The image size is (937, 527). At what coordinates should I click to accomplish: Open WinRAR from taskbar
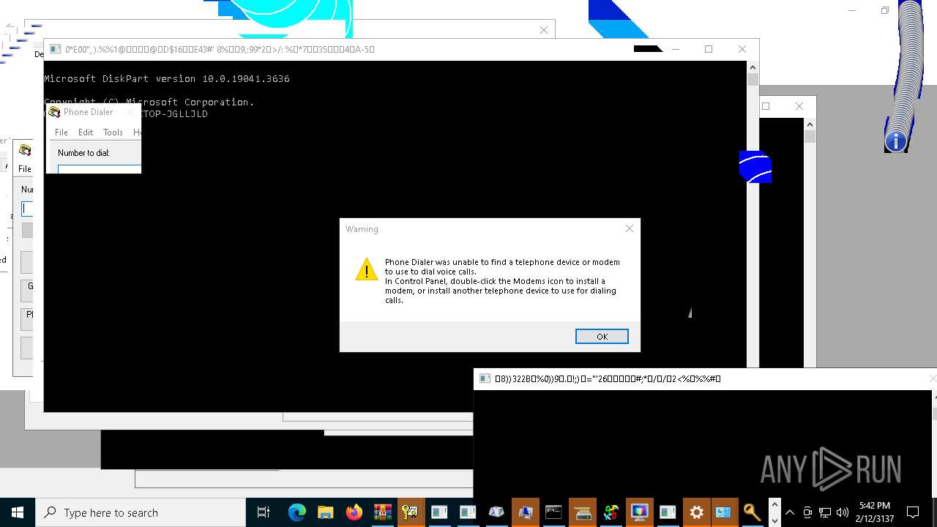pyautogui.click(x=382, y=512)
